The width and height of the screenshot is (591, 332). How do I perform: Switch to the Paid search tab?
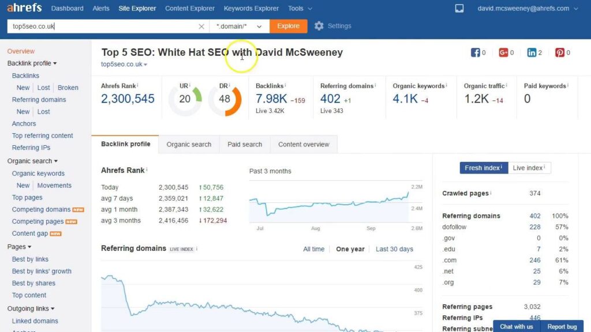(245, 145)
